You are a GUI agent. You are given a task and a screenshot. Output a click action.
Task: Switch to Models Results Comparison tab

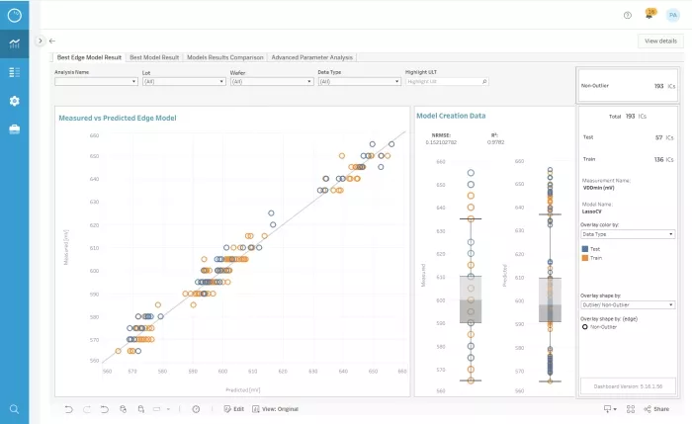tap(224, 58)
